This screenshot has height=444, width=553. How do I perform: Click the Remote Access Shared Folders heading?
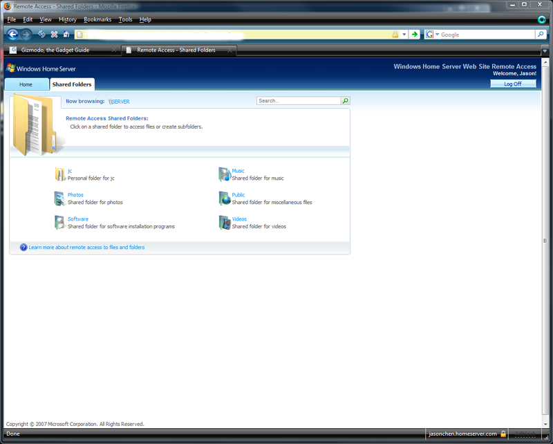point(107,118)
